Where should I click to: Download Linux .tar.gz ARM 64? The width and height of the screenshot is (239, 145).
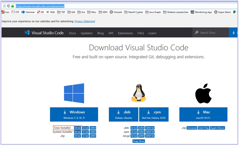tap(150, 136)
